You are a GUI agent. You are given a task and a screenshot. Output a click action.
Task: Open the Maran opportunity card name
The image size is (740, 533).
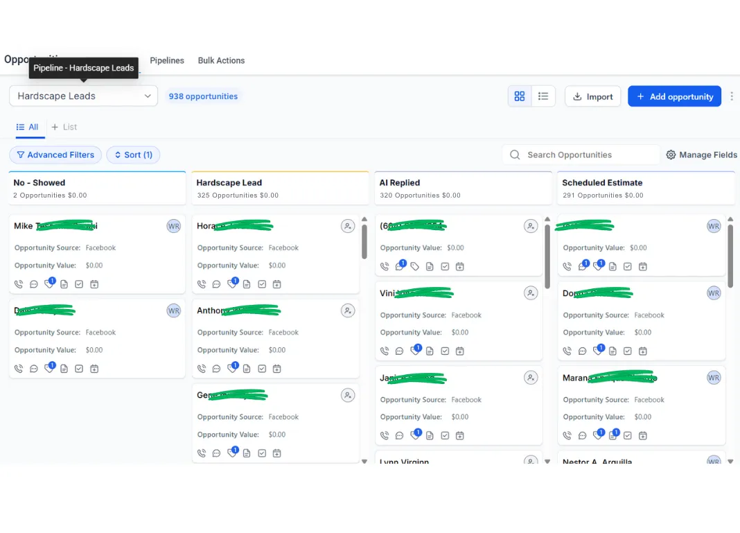pos(610,378)
